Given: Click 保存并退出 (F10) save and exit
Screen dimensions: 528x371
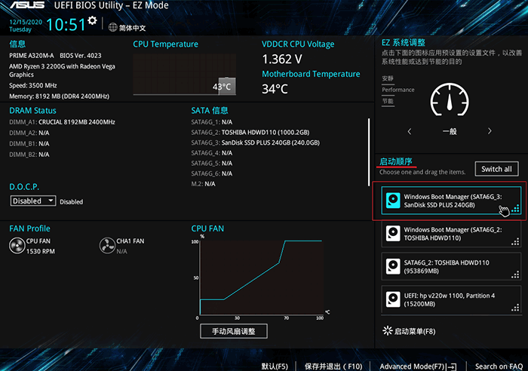Looking at the screenshot, I should pyautogui.click(x=333, y=366).
